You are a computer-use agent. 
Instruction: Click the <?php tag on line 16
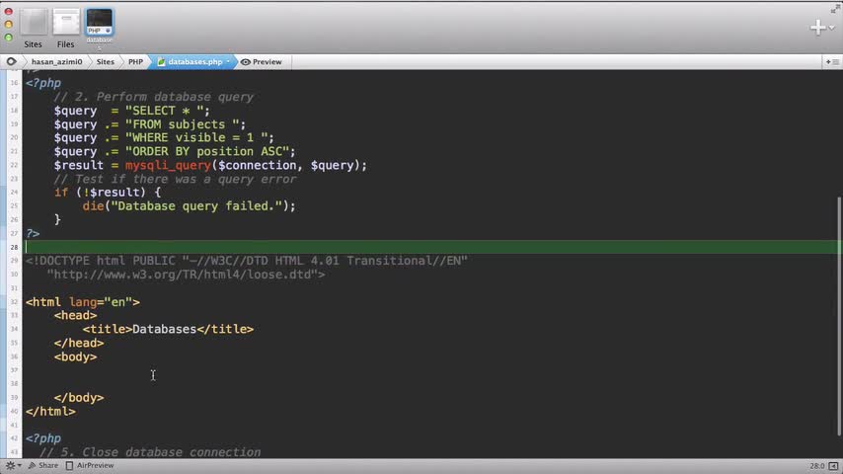[x=43, y=83]
